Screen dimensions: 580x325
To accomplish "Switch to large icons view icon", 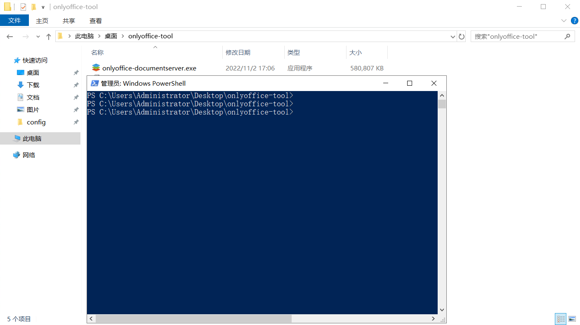I will (572, 319).
